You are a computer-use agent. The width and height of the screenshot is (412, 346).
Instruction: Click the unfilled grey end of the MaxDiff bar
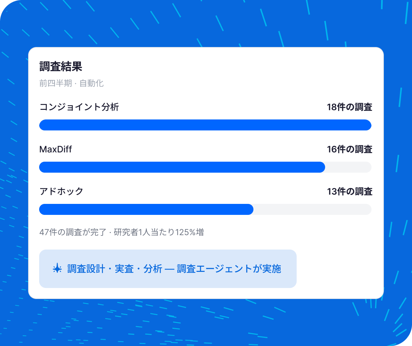tap(348, 167)
